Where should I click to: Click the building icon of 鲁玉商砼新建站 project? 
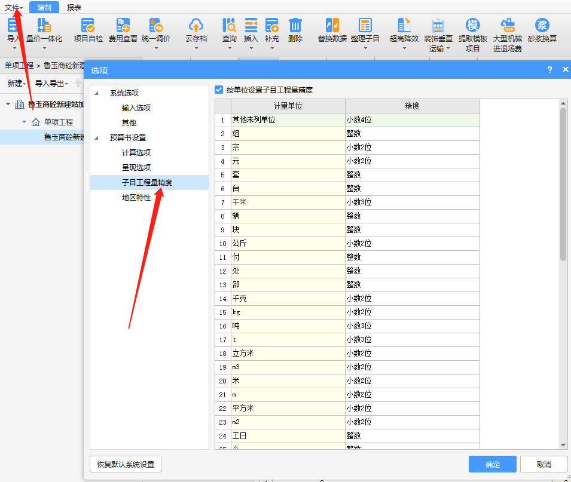(x=20, y=105)
